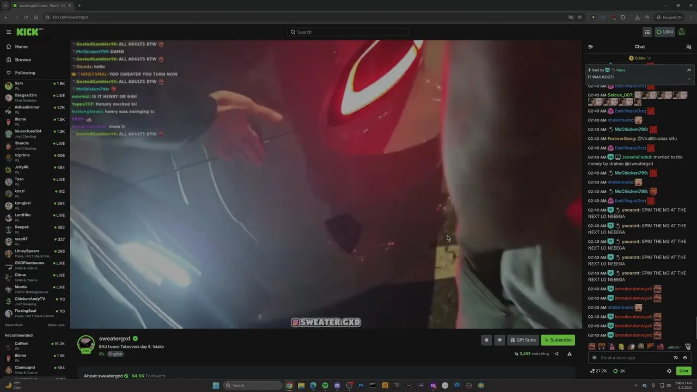Click the Windows taskbar search box
This screenshot has width=697, height=392.
(253, 385)
